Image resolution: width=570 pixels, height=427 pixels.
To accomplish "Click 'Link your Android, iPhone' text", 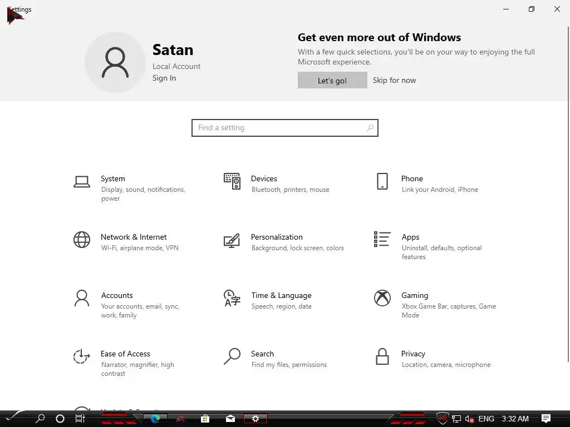I will tap(440, 190).
